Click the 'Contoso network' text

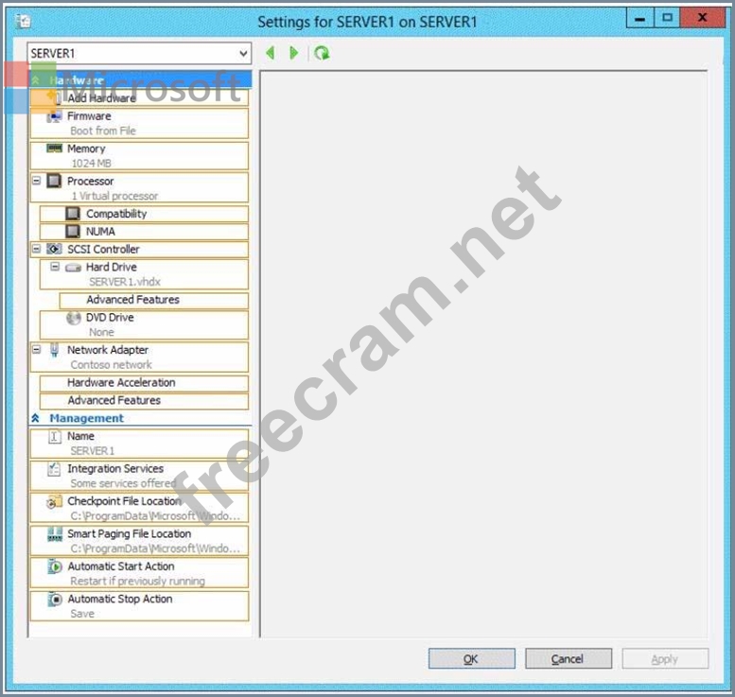pos(111,365)
